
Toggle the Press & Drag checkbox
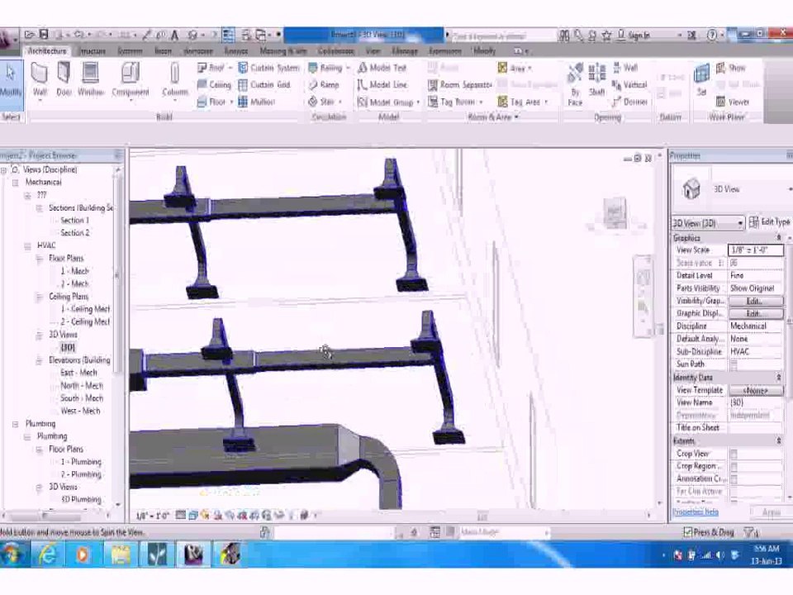coord(688,532)
